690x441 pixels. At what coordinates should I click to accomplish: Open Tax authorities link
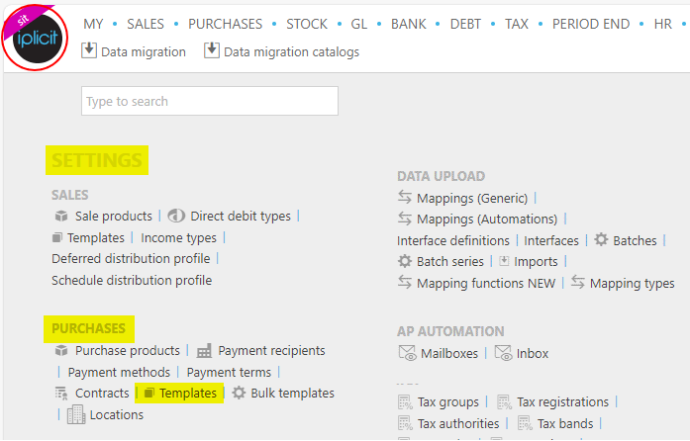[x=458, y=423]
